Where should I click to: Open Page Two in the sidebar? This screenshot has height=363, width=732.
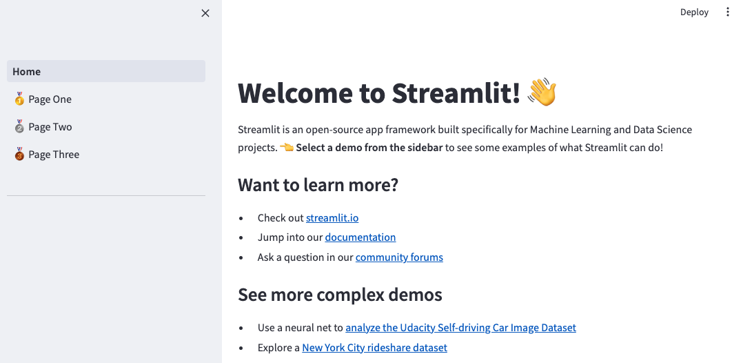106,126
